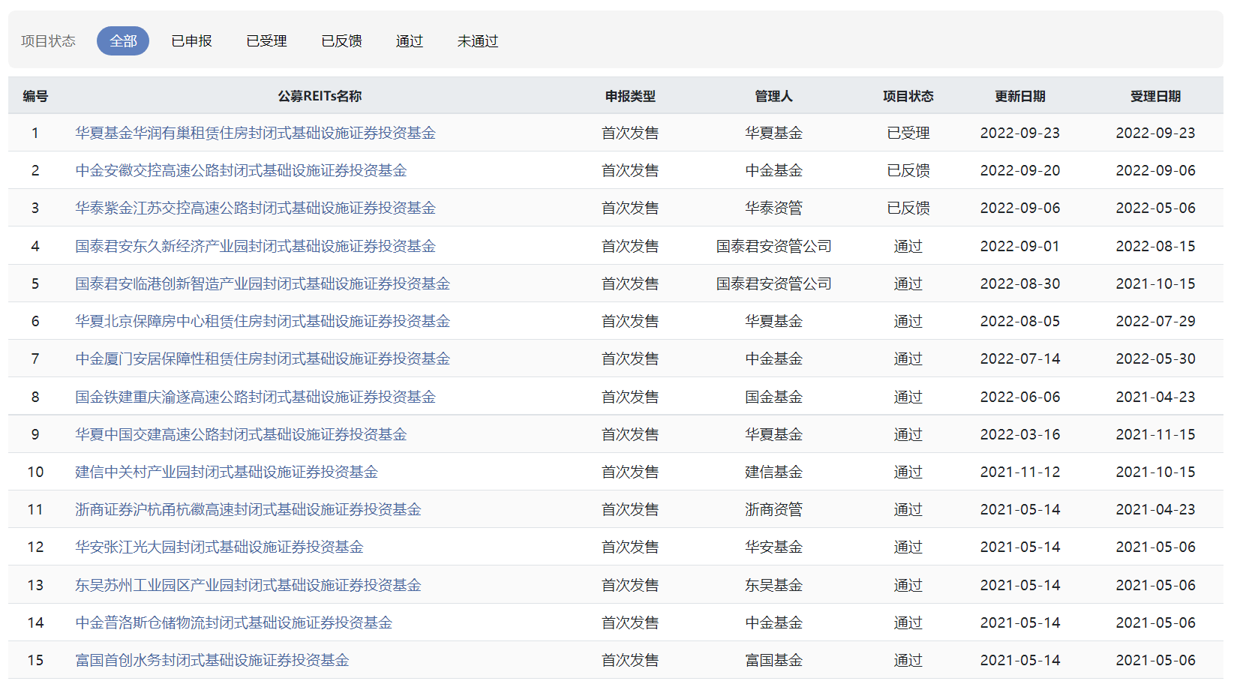Screen dimensions: 1234x687
Task: Open 东吴苏州工业园区产业园 REIT link
Action: 248,585
